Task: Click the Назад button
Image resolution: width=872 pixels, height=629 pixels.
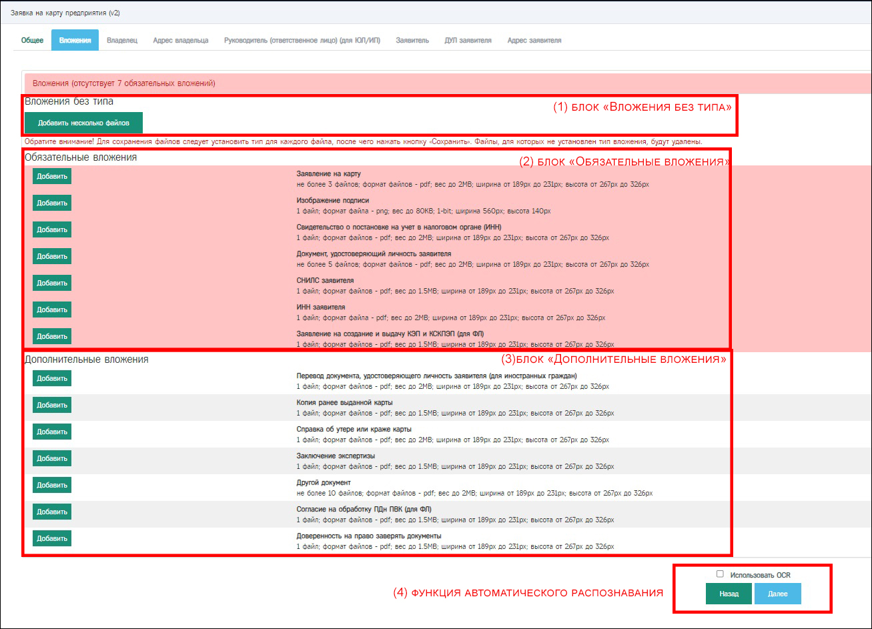Action: click(x=729, y=594)
